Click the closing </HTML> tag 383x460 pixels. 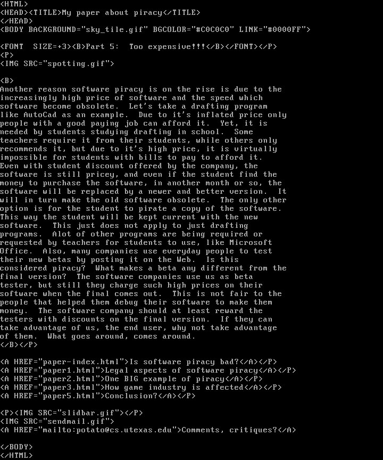(x=16, y=455)
